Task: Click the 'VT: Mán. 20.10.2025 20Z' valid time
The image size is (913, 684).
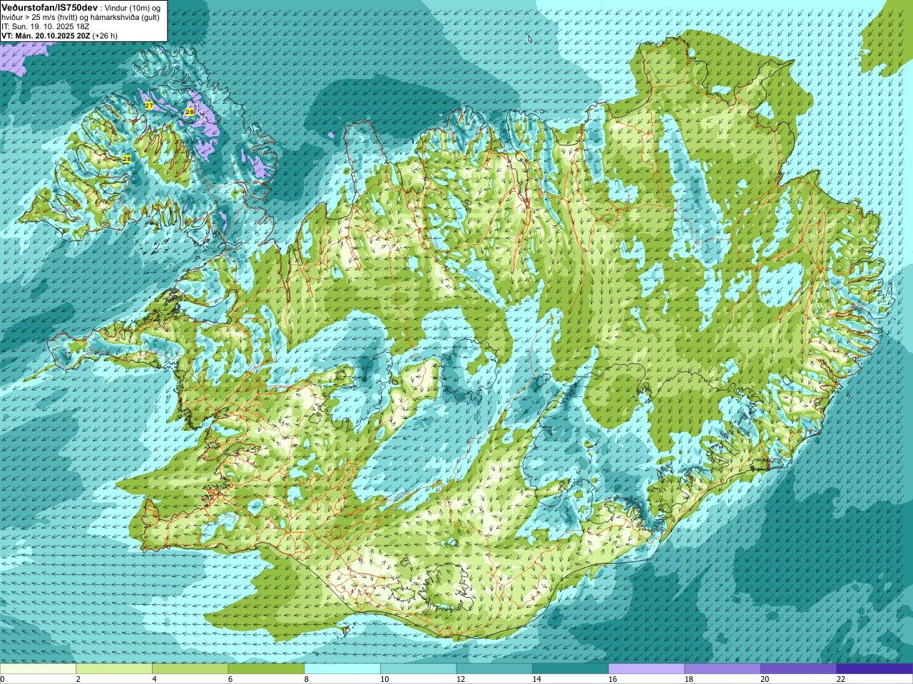Action: (x=46, y=36)
